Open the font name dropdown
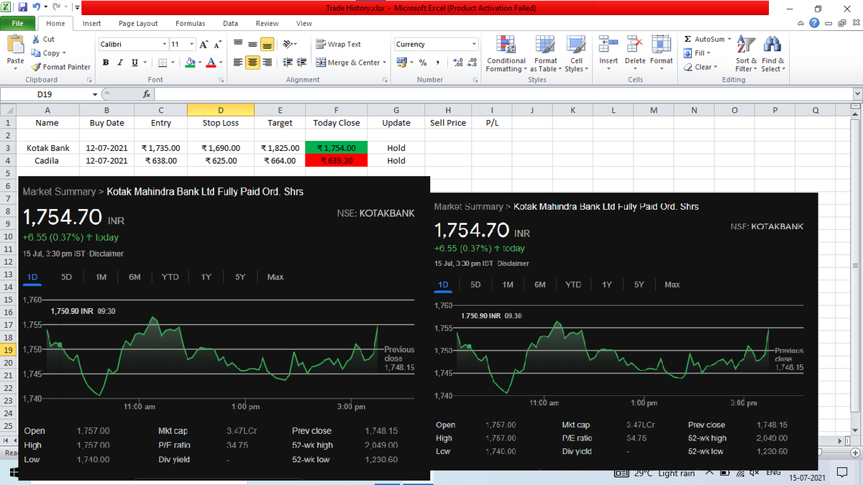Screen dimensions: 863x485 (x=163, y=45)
